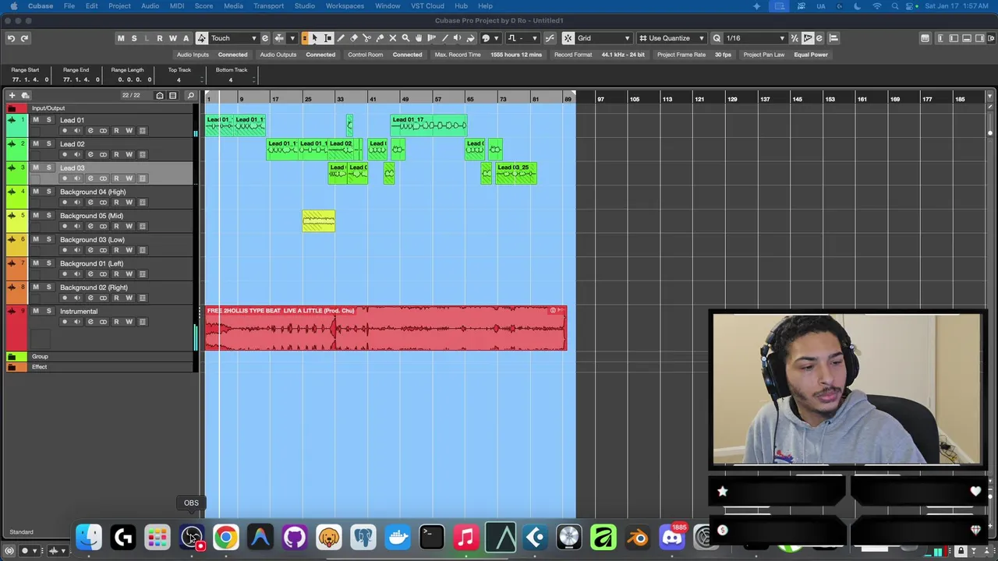The image size is (998, 561).
Task: Click bar 49 on the ruler
Action: click(405, 99)
